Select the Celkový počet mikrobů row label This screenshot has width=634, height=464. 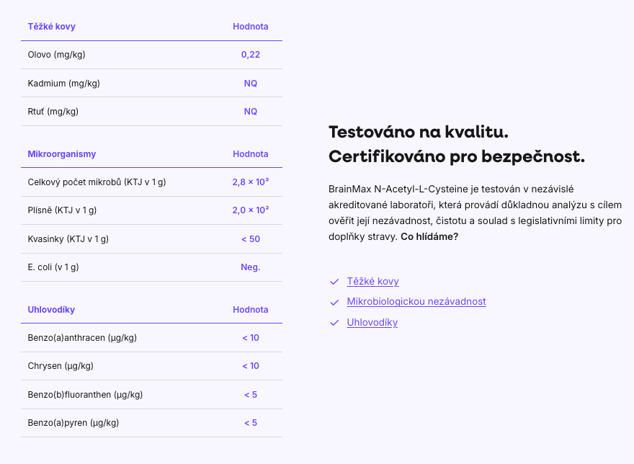point(97,182)
